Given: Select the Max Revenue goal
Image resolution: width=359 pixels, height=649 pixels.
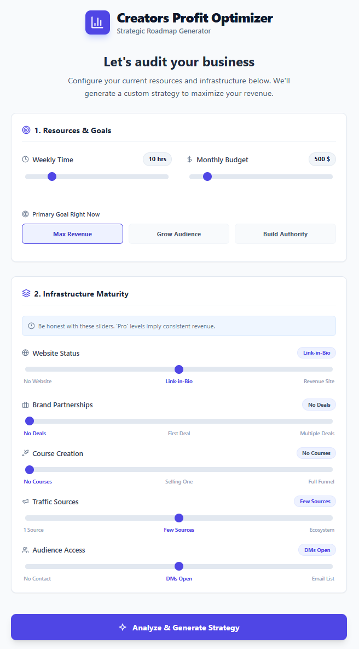Looking at the screenshot, I should 72,234.
